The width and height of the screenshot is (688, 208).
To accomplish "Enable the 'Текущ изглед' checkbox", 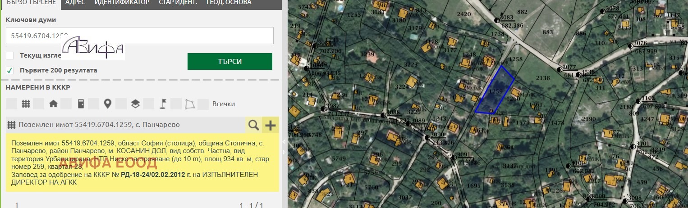I will pyautogui.click(x=10, y=55).
